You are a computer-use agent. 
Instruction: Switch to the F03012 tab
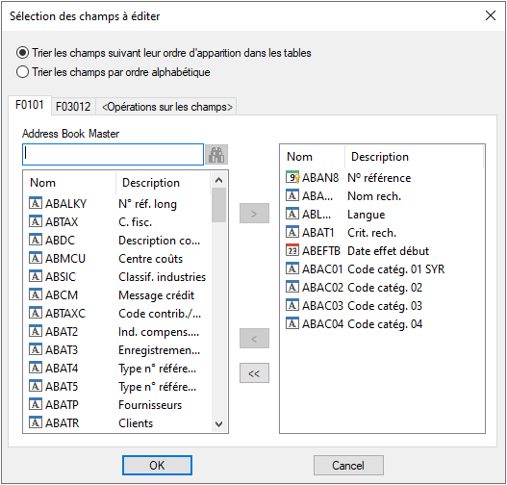(73, 107)
